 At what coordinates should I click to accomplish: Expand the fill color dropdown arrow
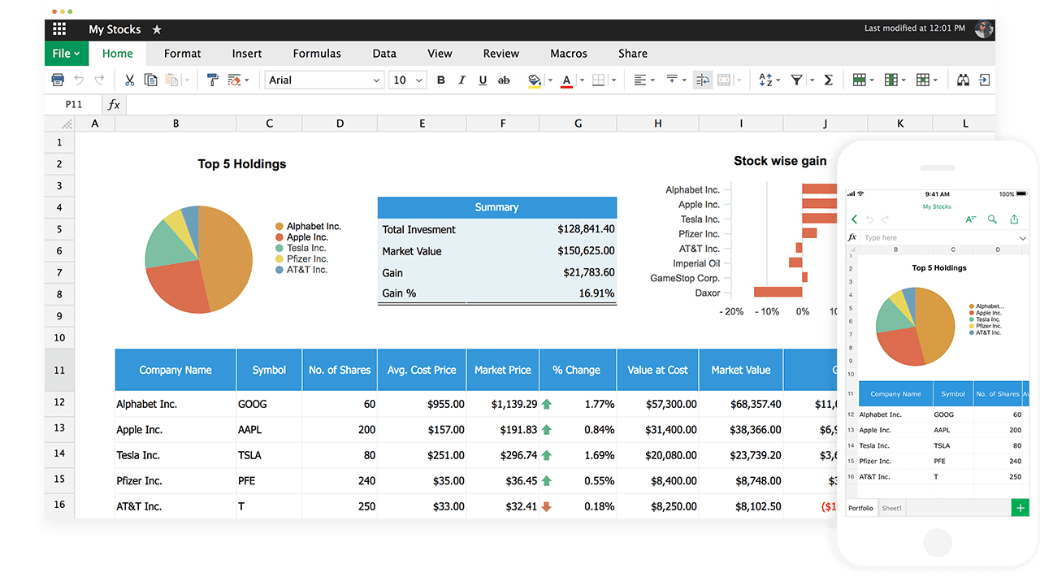pyautogui.click(x=550, y=80)
